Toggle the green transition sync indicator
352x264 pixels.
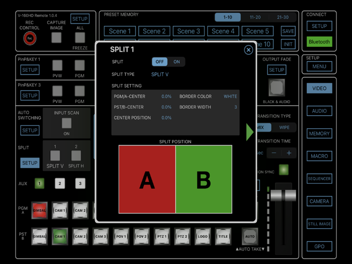tap(284, 170)
